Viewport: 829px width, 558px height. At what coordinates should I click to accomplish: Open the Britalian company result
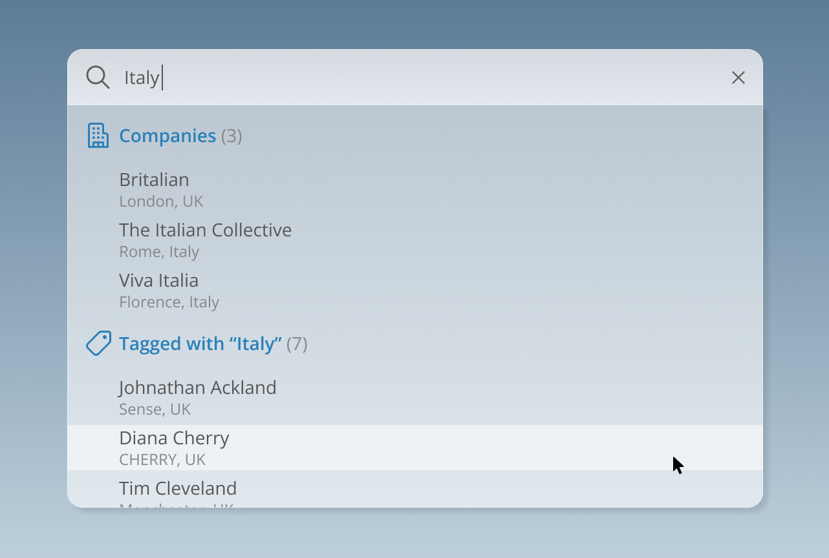(154, 180)
